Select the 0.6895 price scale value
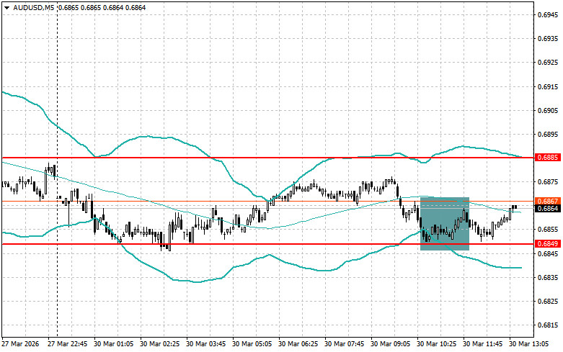Viewport: 563px width, 352px height. pyautogui.click(x=548, y=134)
